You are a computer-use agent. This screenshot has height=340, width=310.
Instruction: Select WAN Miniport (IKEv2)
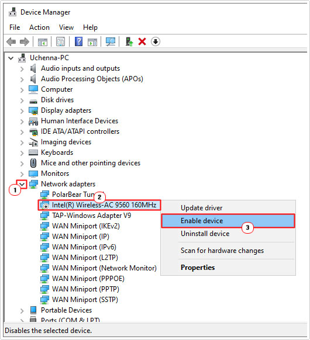tap(86, 226)
